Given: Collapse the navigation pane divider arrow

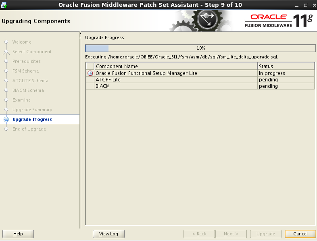Looking at the screenshot, I should pyautogui.click(x=80, y=33).
